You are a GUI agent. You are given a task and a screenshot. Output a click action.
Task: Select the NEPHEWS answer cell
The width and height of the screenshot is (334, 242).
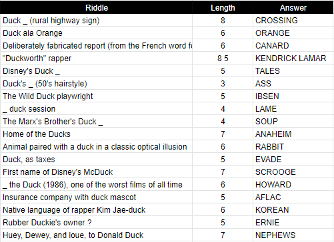click(293, 235)
